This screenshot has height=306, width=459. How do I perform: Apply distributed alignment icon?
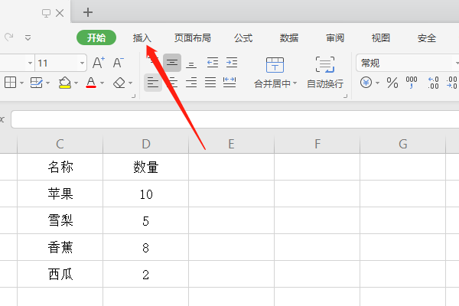pos(229,83)
